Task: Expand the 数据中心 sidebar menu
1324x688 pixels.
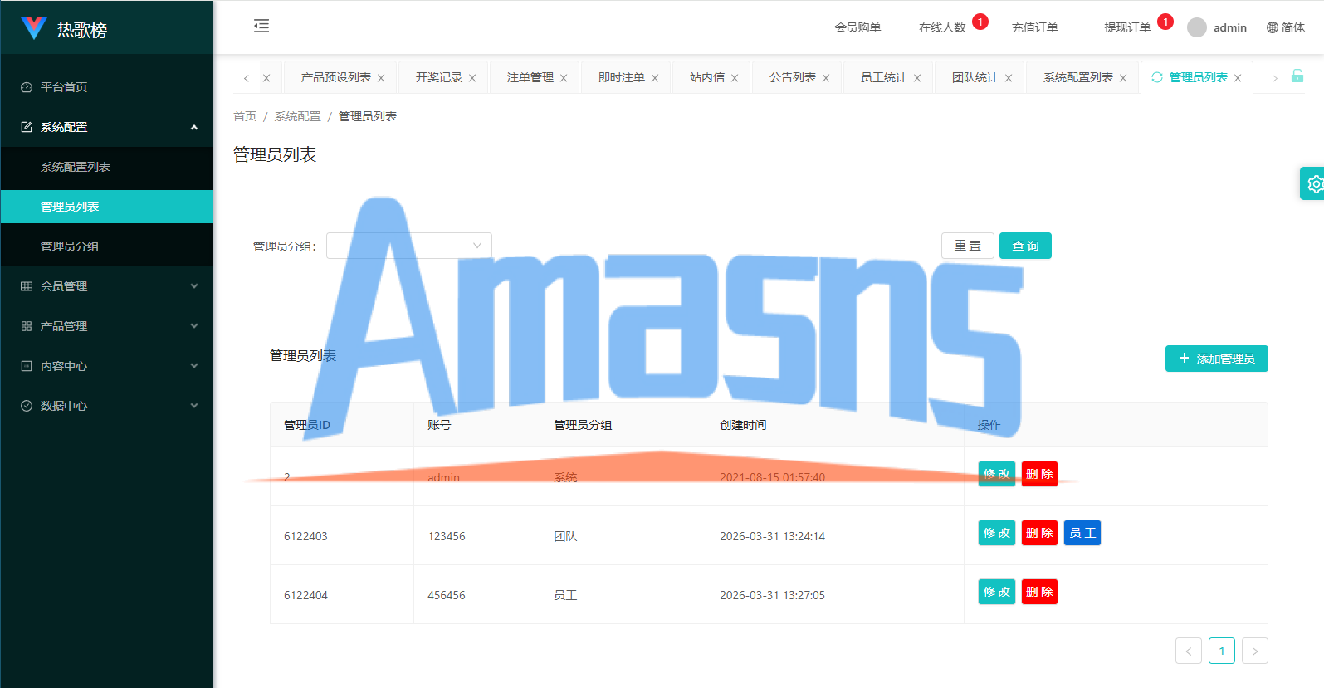Action: (x=106, y=406)
